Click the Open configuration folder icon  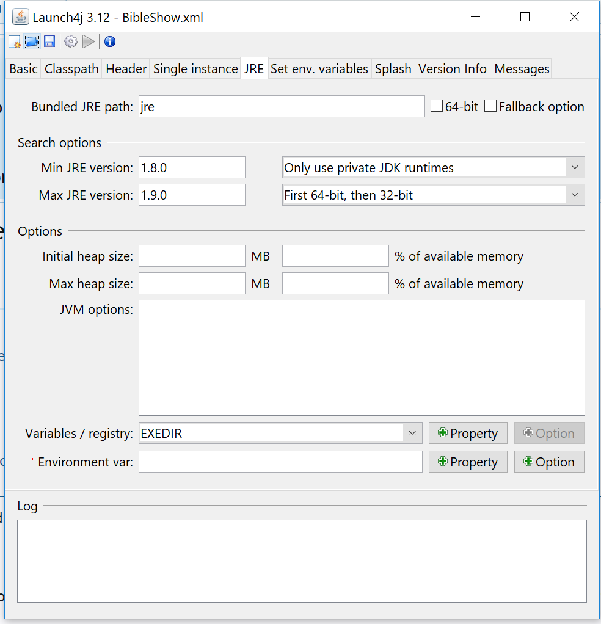tap(32, 42)
